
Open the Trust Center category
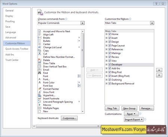pos(12,60)
